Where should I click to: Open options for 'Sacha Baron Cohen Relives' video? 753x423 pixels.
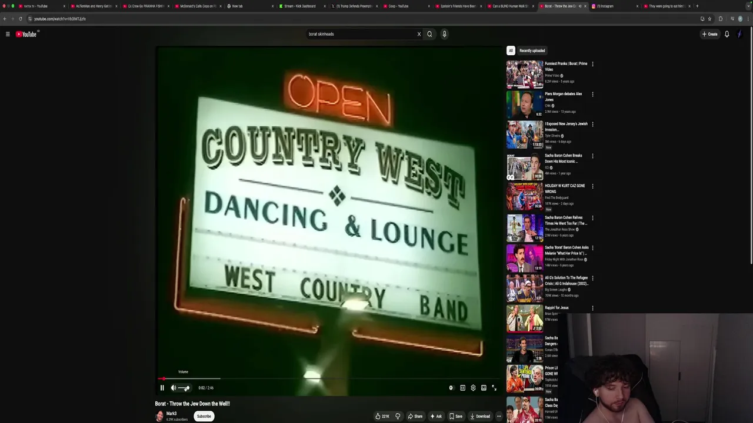pyautogui.click(x=592, y=218)
